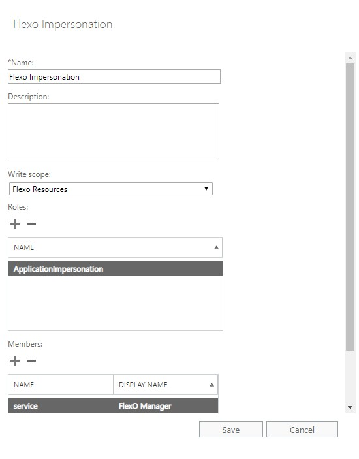
Task: Click the Roles NAME column header
Action: [116, 247]
